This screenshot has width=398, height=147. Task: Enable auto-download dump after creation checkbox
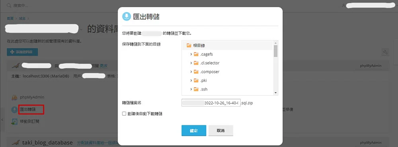click(124, 114)
